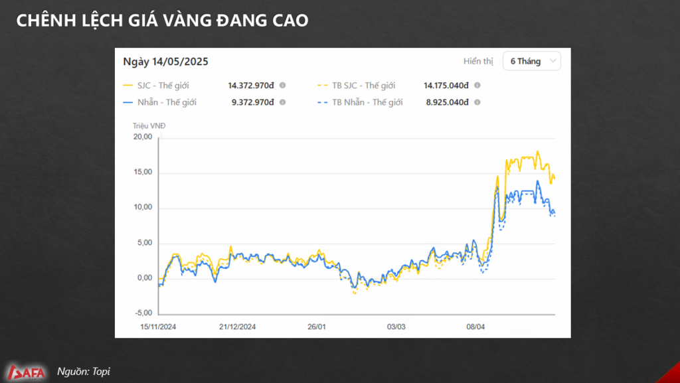Click the 03/03 x-axis date

coord(396,327)
